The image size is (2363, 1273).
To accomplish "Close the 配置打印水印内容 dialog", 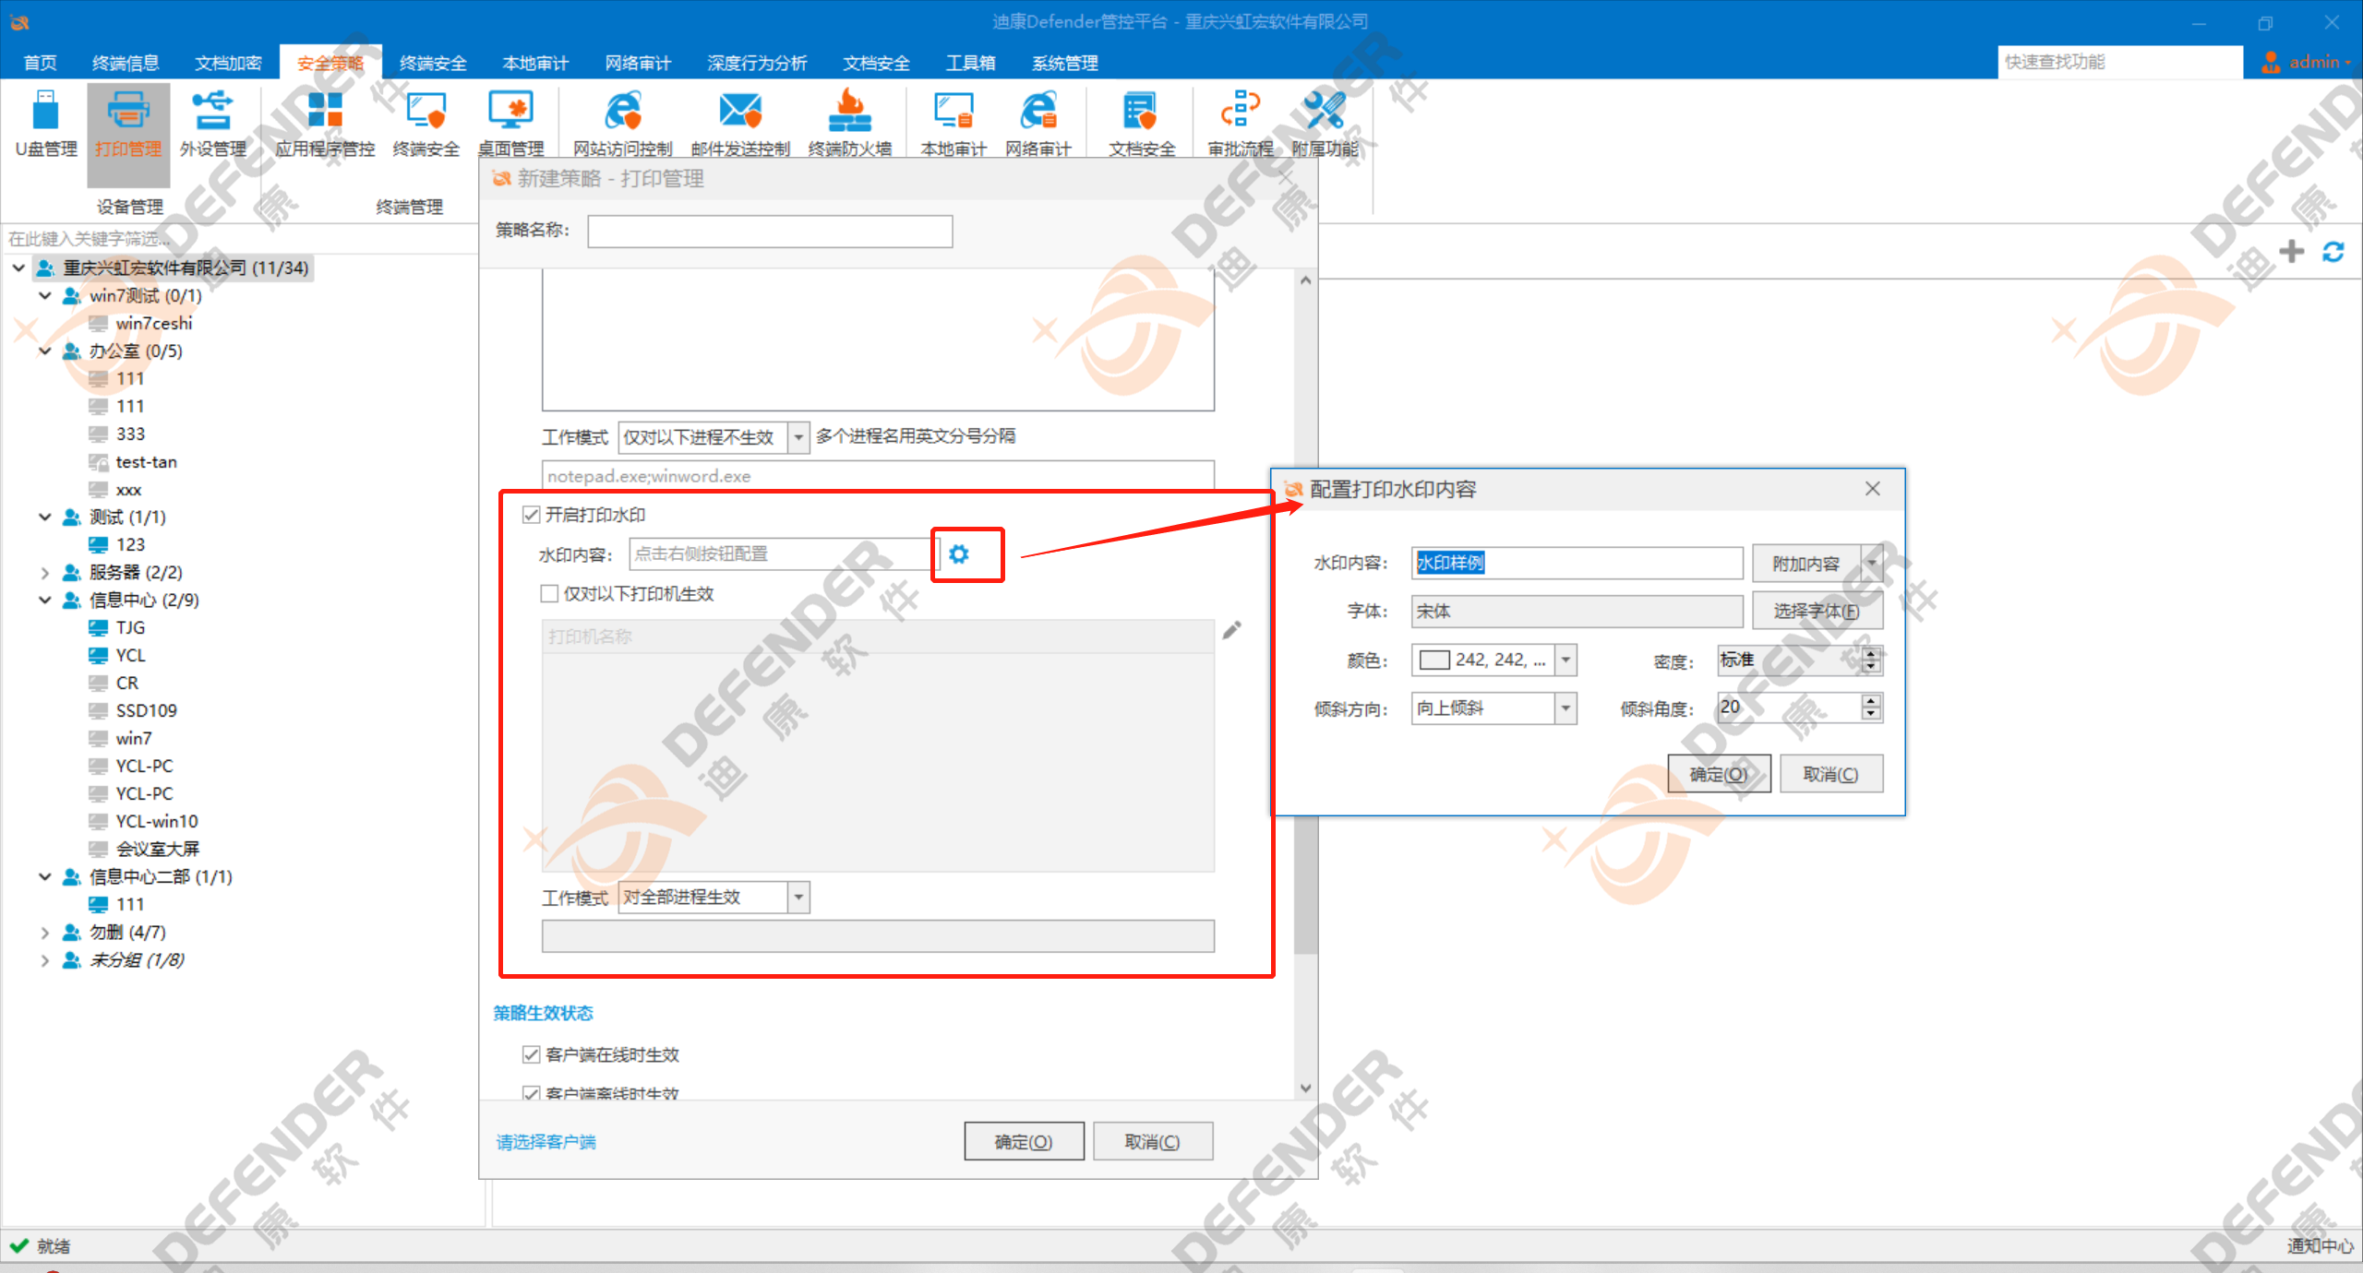I will tap(1872, 488).
